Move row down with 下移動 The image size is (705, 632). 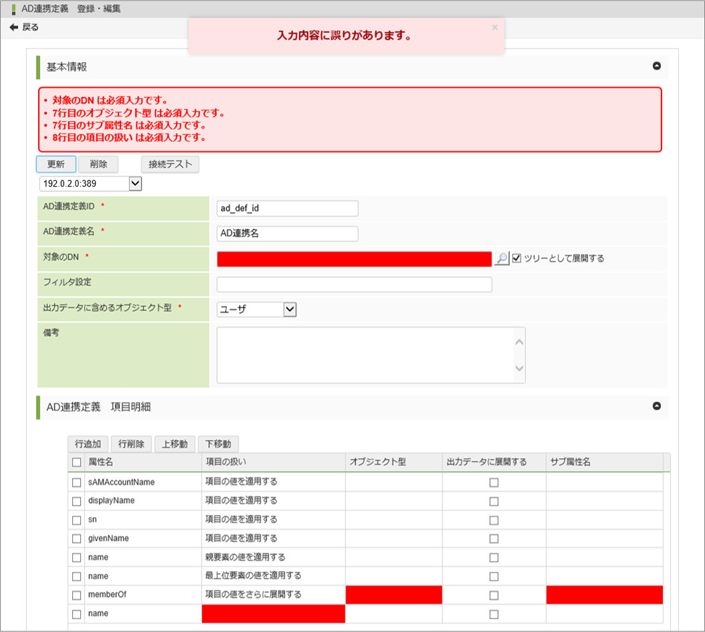[218, 444]
